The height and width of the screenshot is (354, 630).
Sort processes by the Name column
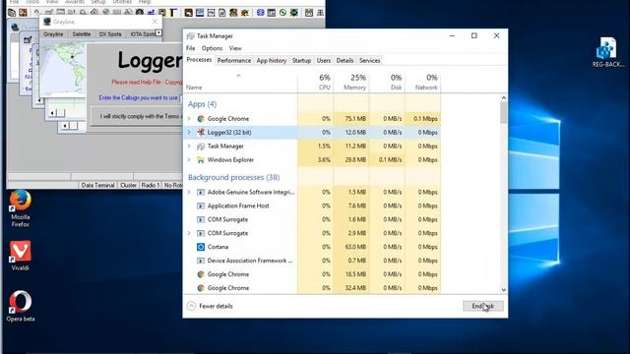(240, 82)
